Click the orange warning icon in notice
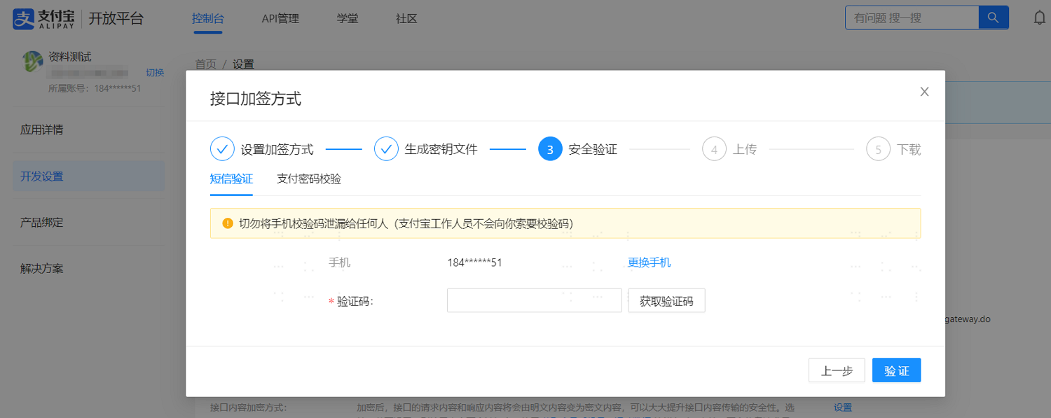The width and height of the screenshot is (1051, 418). click(227, 223)
